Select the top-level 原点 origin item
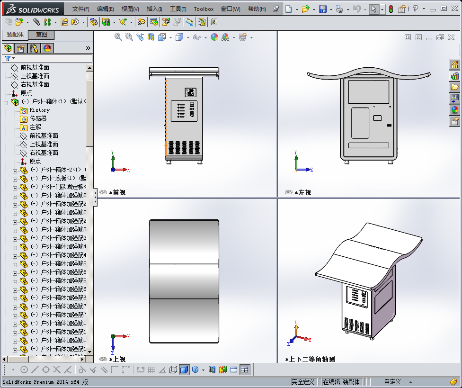 click(x=26, y=93)
